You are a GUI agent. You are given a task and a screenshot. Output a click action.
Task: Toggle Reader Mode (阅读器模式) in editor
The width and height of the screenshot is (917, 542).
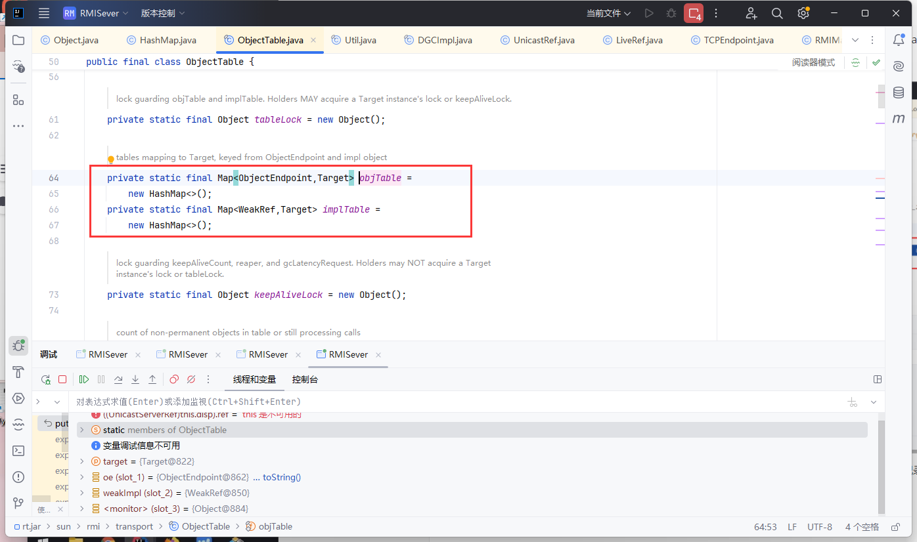pos(813,62)
